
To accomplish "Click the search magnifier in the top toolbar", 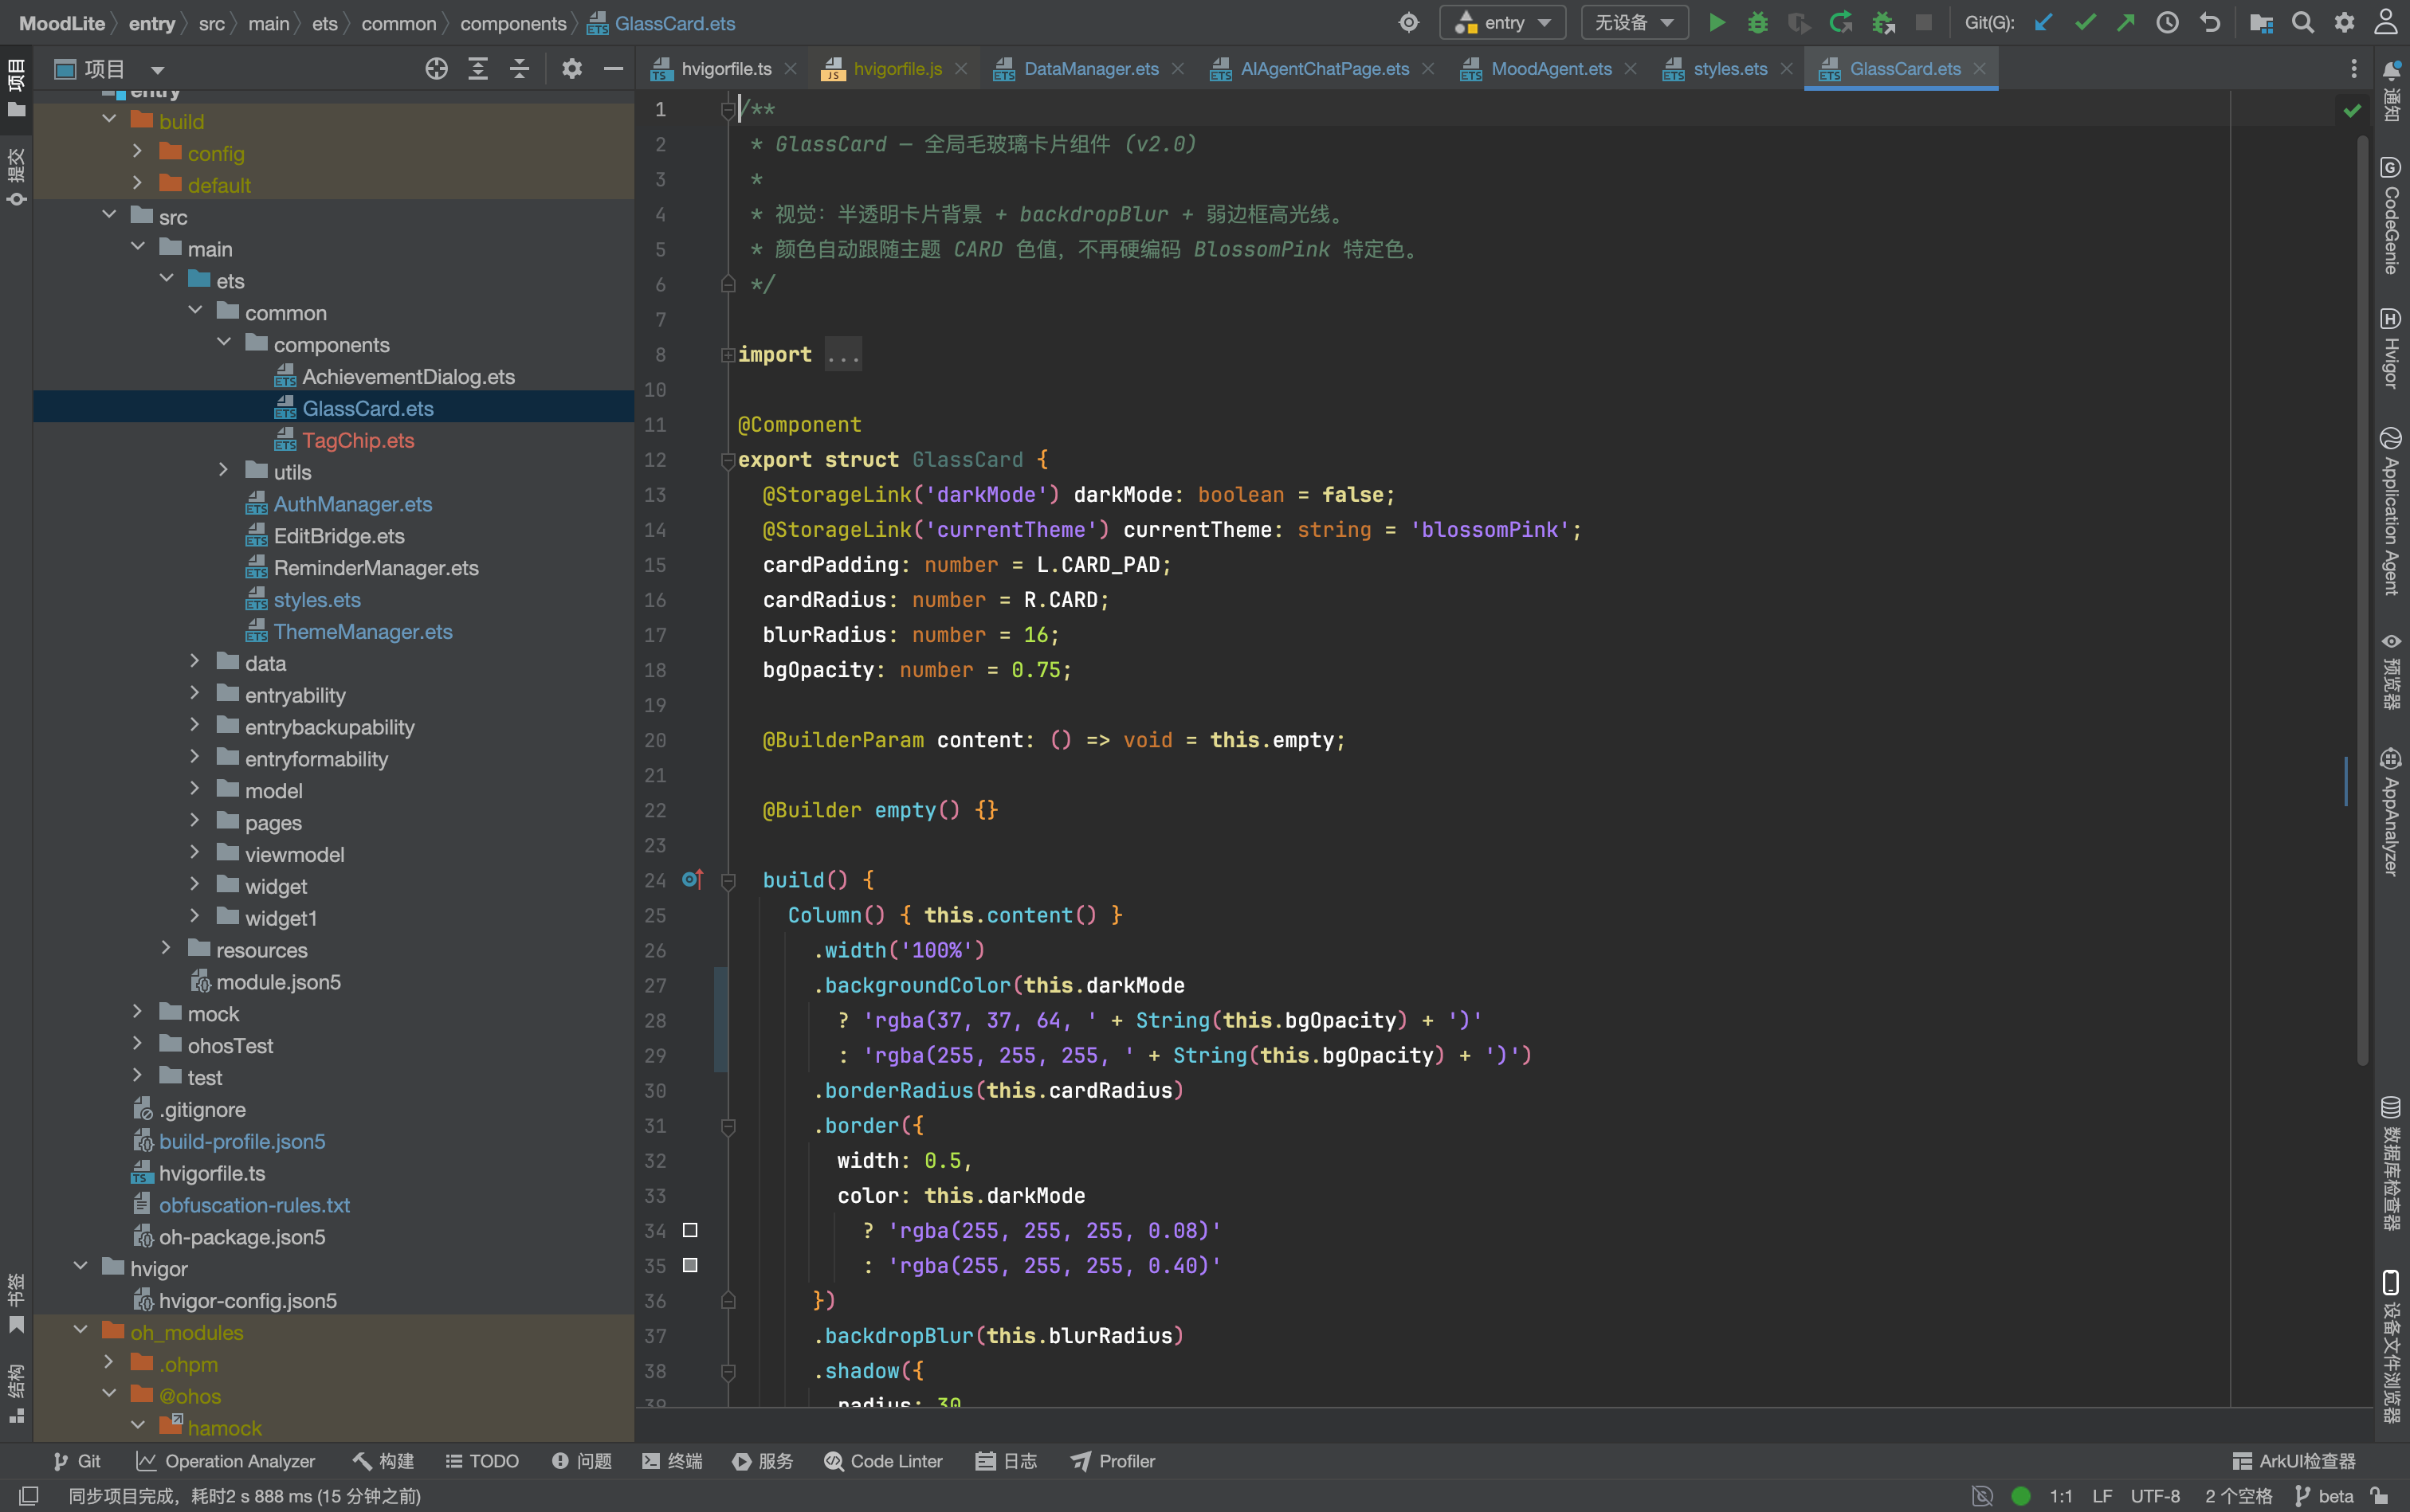I will pos(2302,23).
